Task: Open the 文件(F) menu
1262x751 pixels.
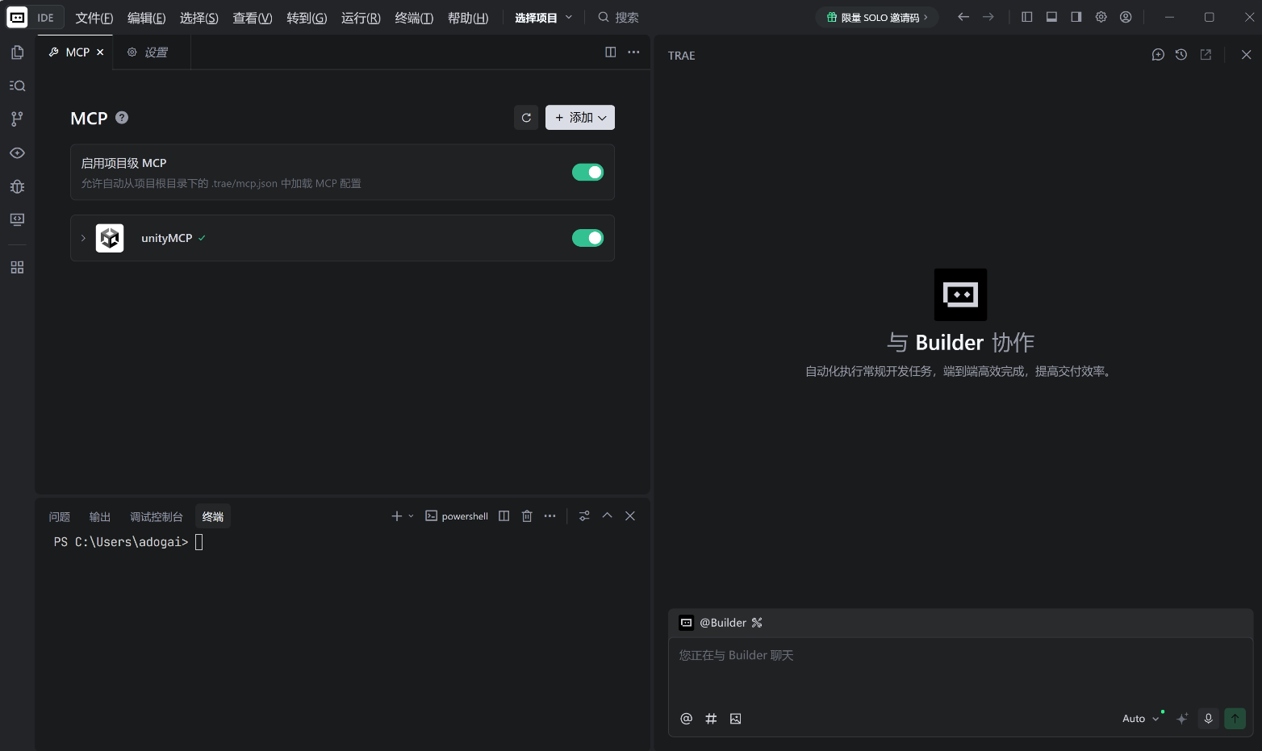Action: pyautogui.click(x=94, y=18)
